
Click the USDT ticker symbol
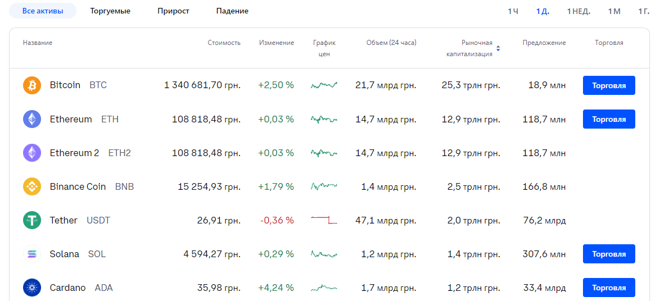coord(98,220)
